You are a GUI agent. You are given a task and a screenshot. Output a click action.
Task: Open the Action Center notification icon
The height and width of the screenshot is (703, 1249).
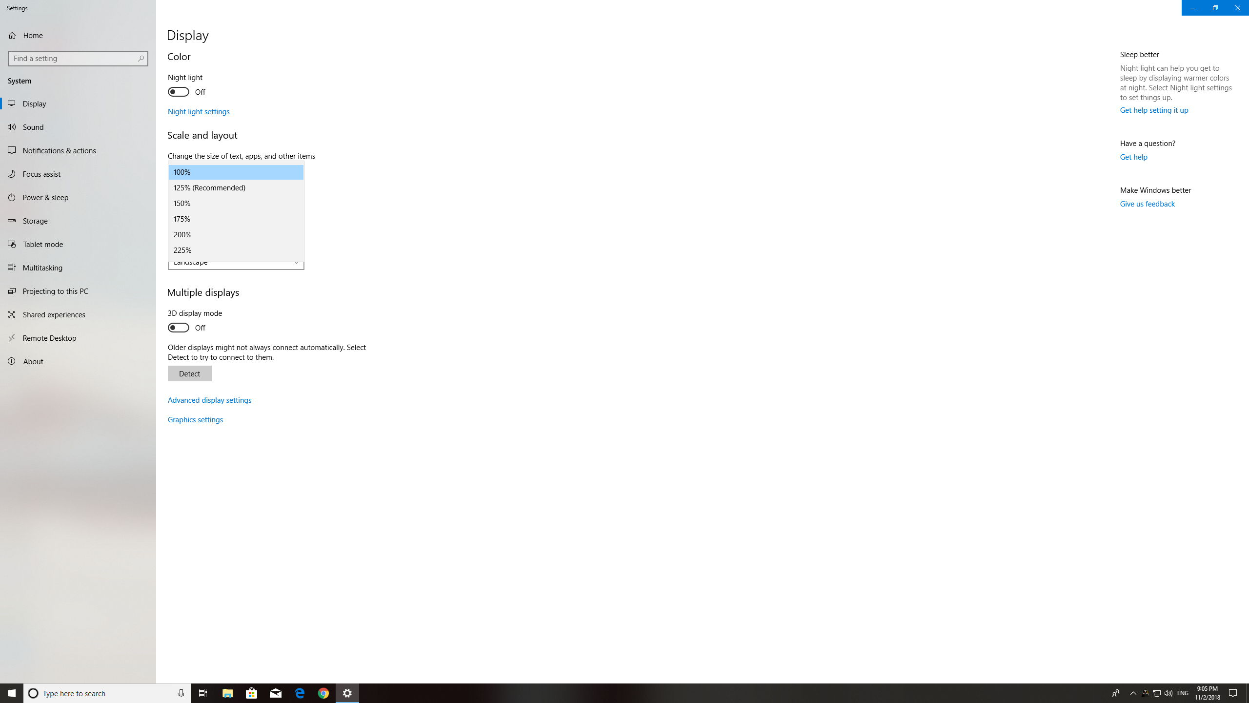click(x=1233, y=693)
